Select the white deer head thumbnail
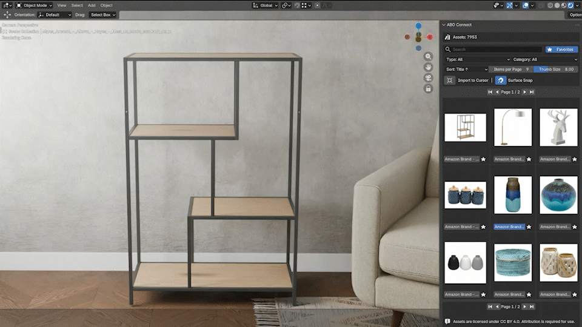Screen dimensions: 582x327 [x=558, y=127]
